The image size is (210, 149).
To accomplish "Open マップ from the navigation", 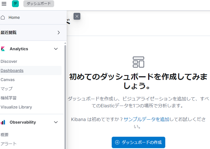I will [x=7, y=89].
